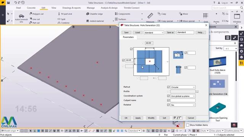Enable Show hidden items checkbox
The image size is (244, 137).
point(188,125)
